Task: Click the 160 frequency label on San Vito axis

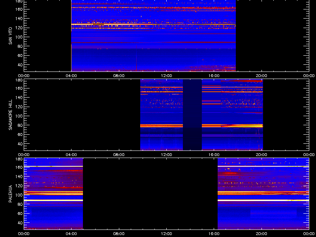Action: (x=19, y=9)
